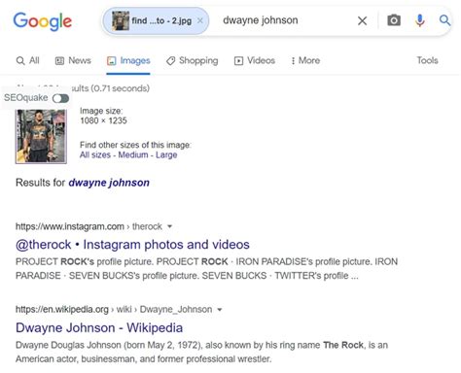This screenshot has height=373, width=461.
Task: Open @therock Instagram photos and videos result
Action: pos(132,245)
